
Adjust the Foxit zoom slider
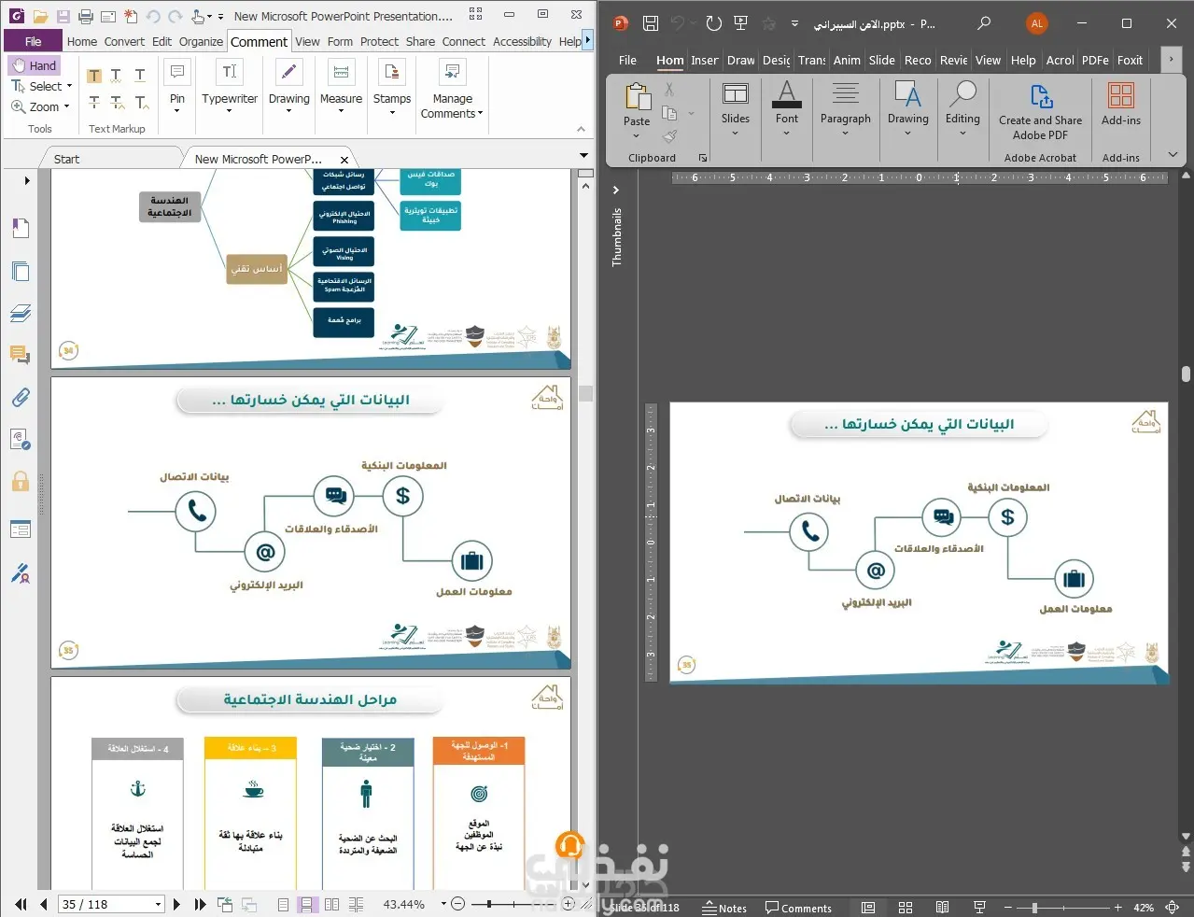coord(488,904)
